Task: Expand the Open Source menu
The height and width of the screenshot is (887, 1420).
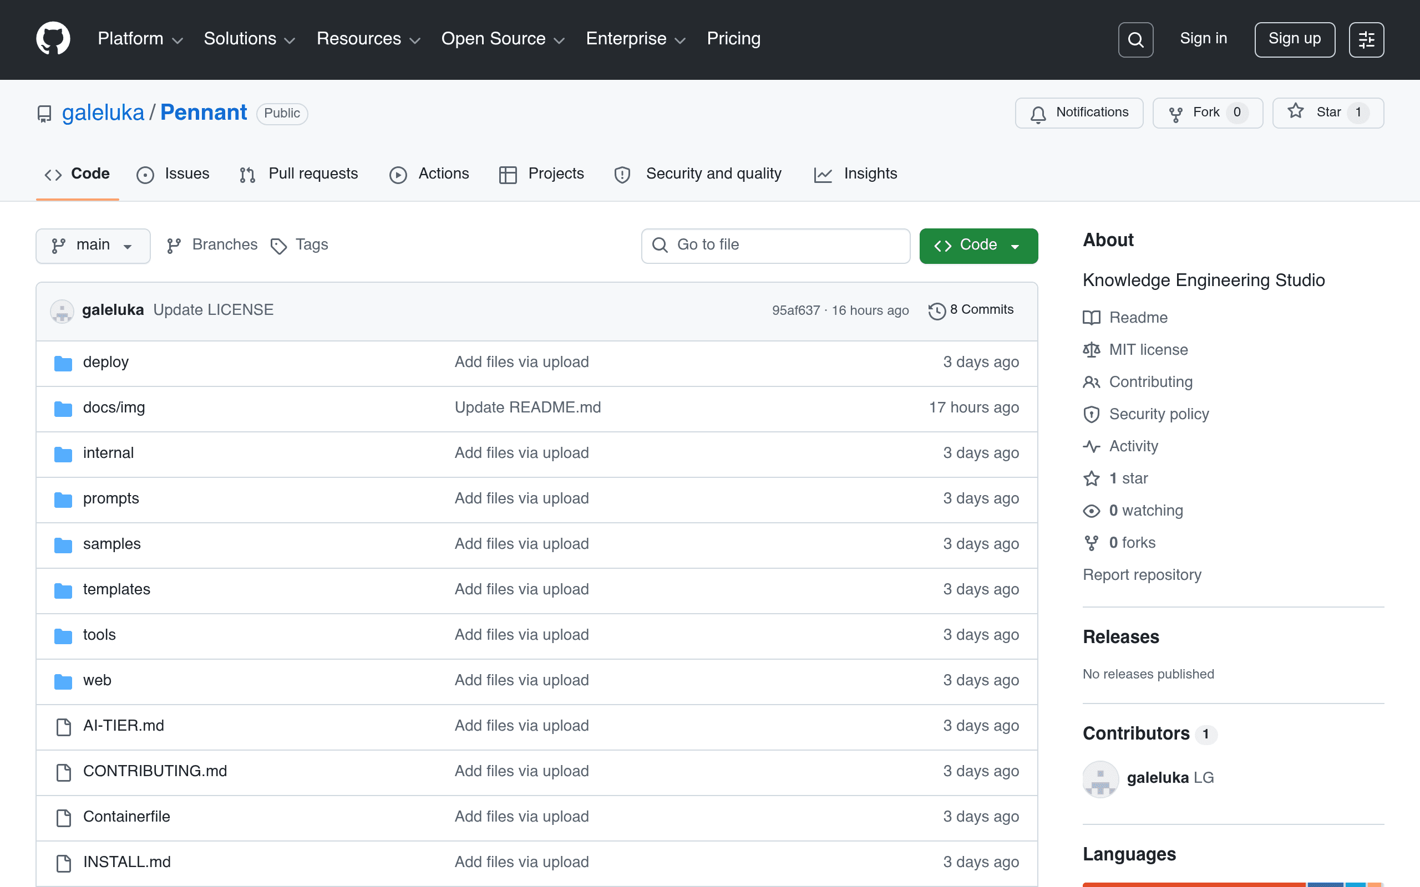Action: 503,39
